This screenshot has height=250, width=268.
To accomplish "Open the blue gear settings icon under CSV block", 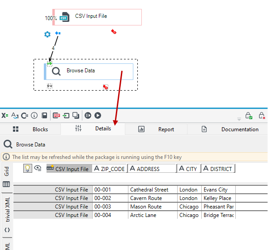I will (47, 34).
